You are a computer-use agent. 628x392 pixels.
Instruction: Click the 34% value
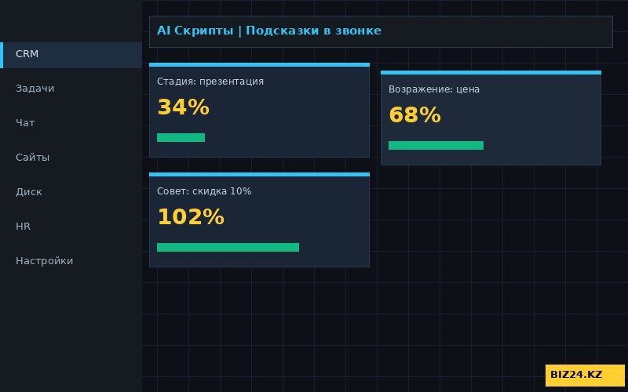click(x=184, y=107)
